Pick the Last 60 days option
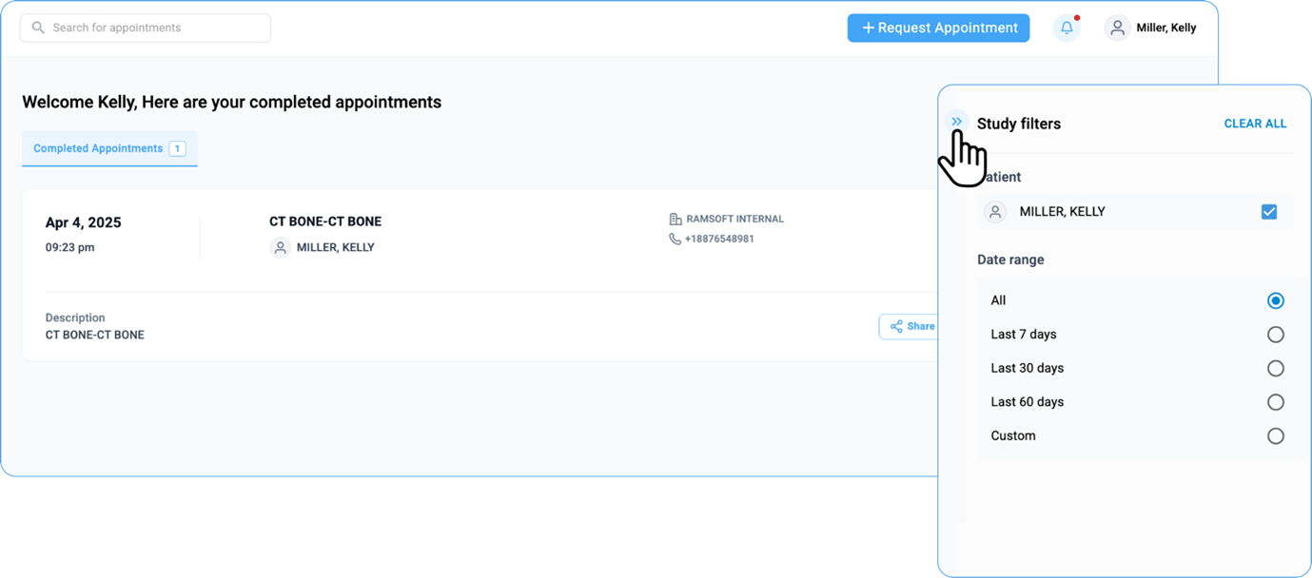1312x578 pixels. [x=1275, y=402]
